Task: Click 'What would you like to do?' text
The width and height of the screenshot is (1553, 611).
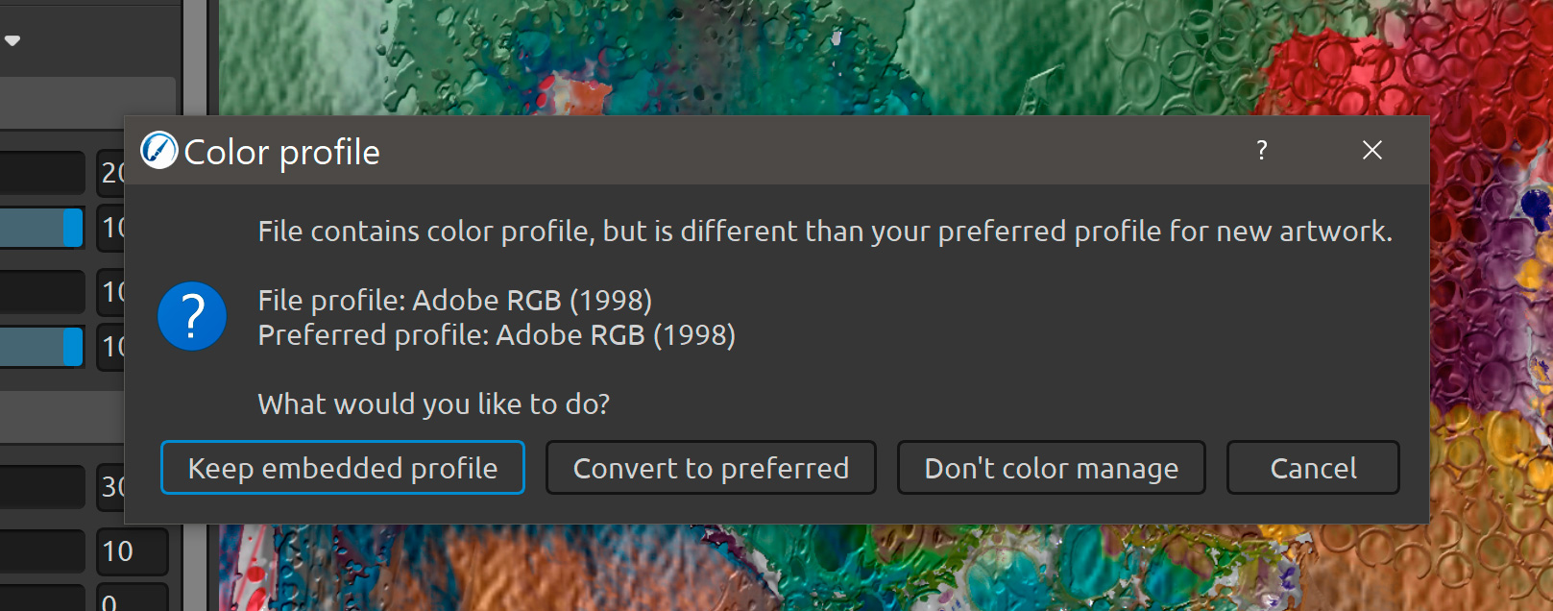Action: pyautogui.click(x=434, y=404)
